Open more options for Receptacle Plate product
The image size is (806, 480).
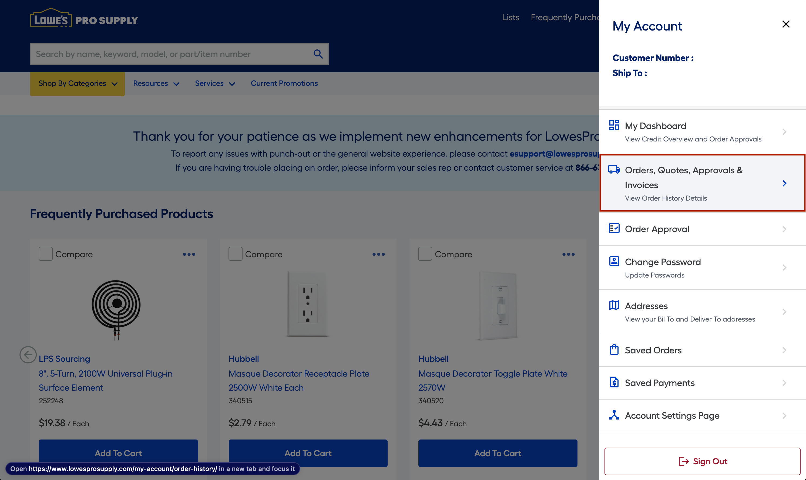pos(379,254)
